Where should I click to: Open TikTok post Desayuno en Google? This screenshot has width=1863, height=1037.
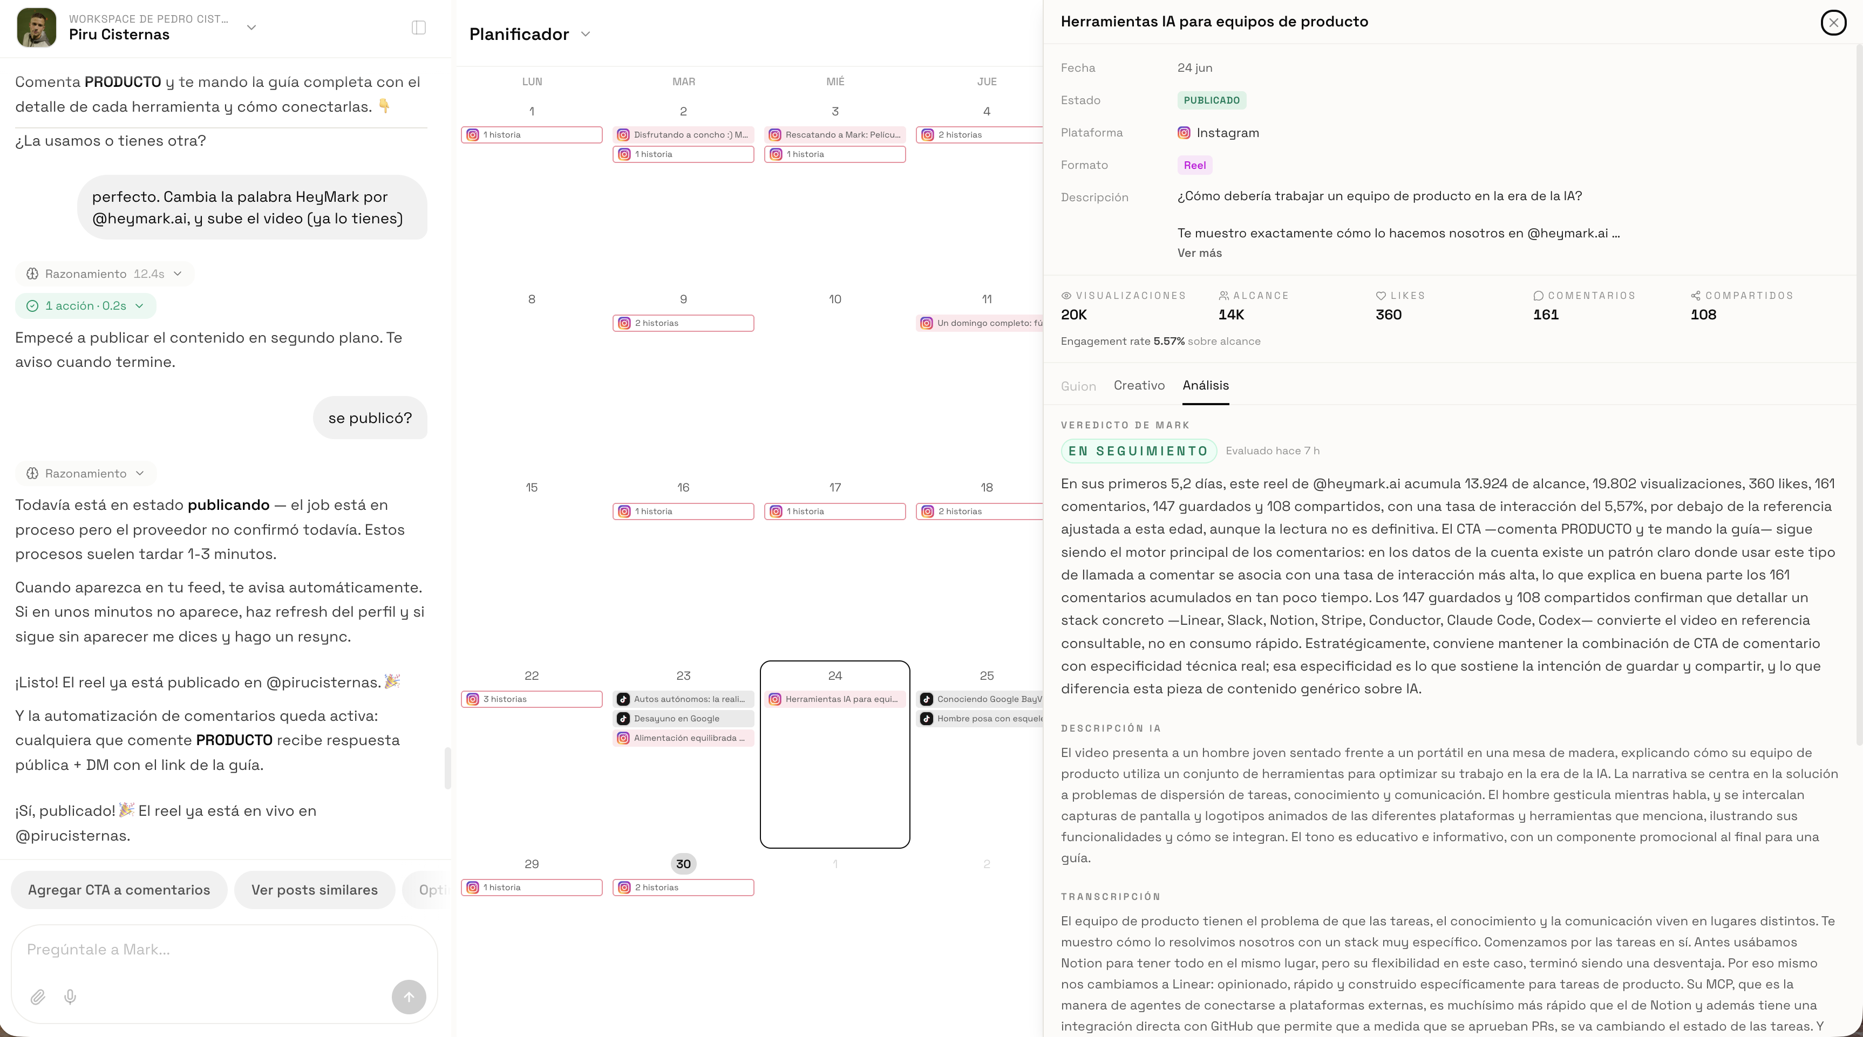683,718
